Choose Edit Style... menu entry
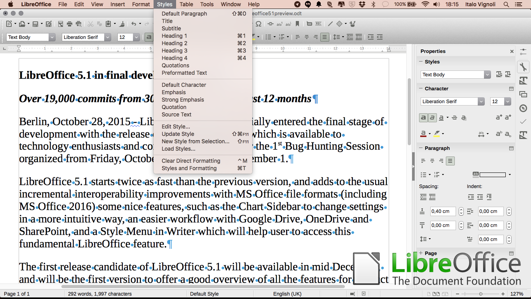The height and width of the screenshot is (299, 531). tap(203, 127)
